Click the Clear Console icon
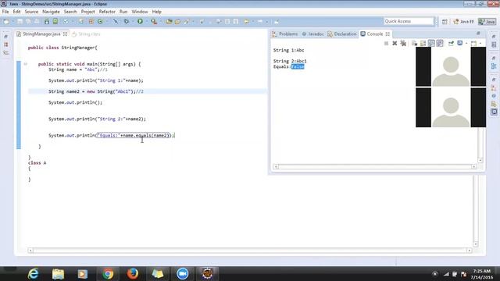Image resolution: width=500 pixels, height=281 pixels. click(414, 43)
